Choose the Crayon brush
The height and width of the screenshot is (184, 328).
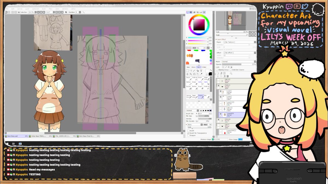coord(201,97)
